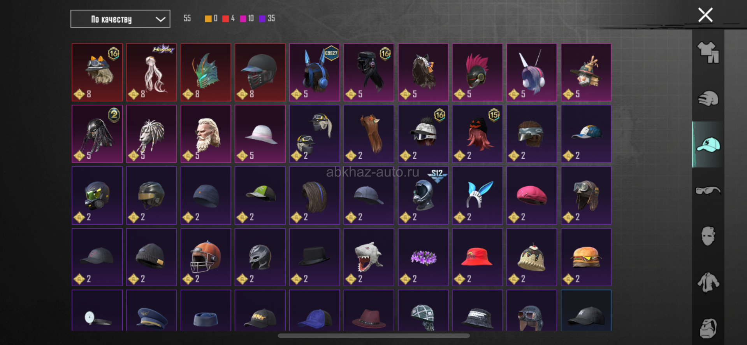Click the purple quality filter showing 35
This screenshot has width=747, height=345.
click(267, 19)
